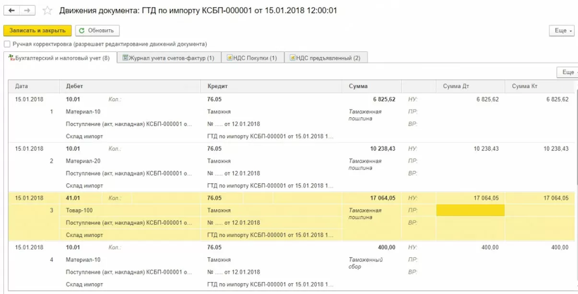The image size is (578, 294).
Task: Switch to НДС предъявленный (2) tab
Action: tap(328, 58)
